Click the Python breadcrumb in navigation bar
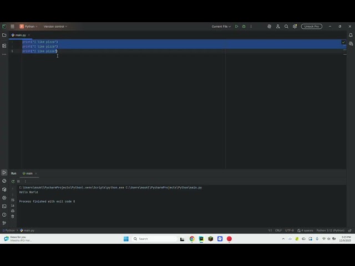Viewport: 355px width, 266px height. 9,231
